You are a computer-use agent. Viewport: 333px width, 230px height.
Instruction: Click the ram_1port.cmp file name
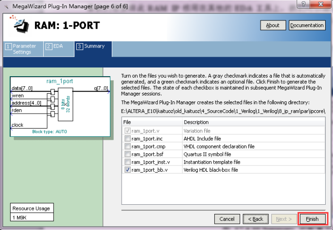coord(148,147)
